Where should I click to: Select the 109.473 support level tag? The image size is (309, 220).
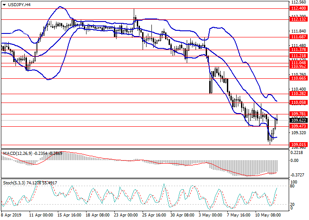[x=298, y=126]
